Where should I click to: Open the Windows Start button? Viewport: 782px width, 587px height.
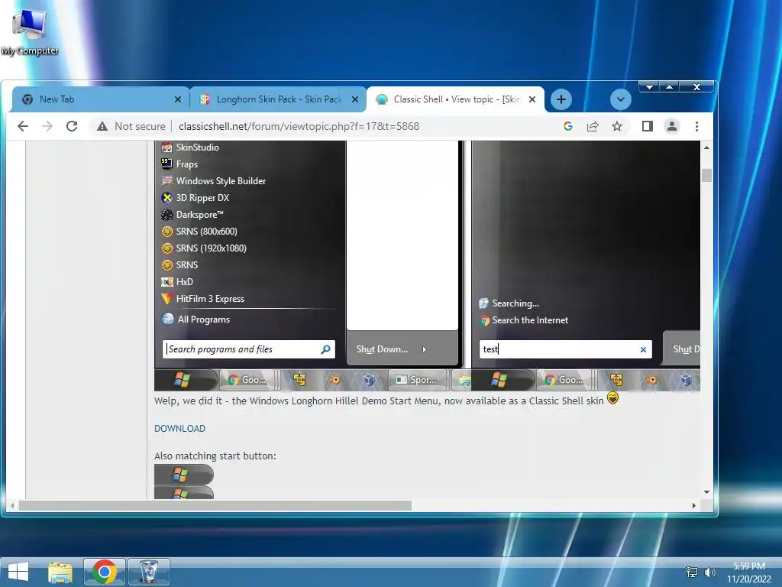tap(18, 572)
